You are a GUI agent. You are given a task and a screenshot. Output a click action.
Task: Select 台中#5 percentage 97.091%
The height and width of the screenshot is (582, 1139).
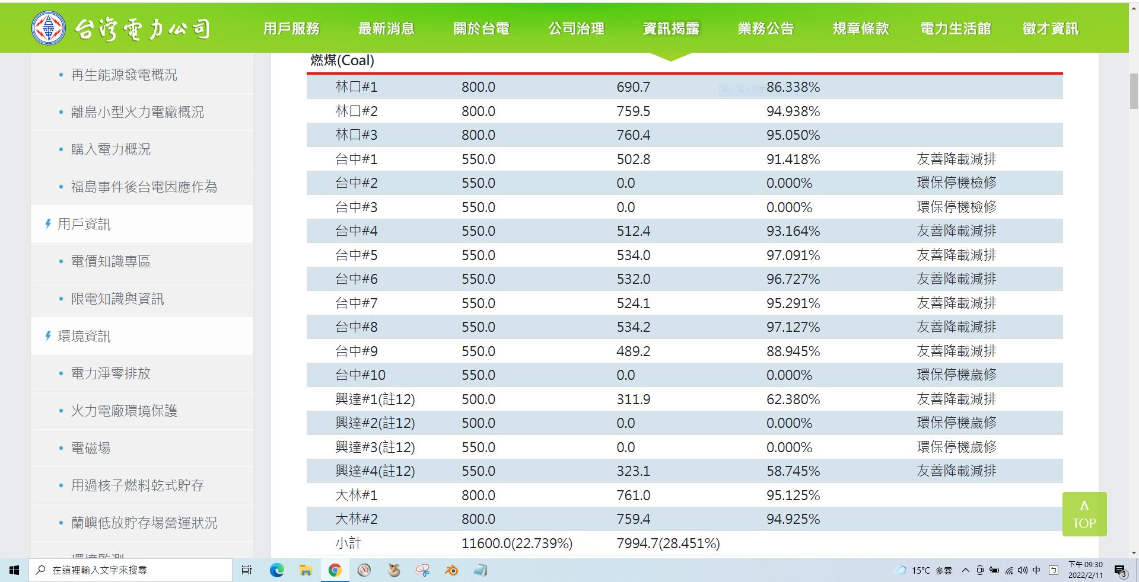793,255
